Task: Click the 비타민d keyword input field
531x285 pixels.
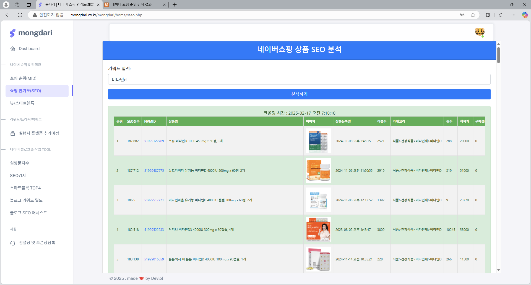Action: (299, 79)
